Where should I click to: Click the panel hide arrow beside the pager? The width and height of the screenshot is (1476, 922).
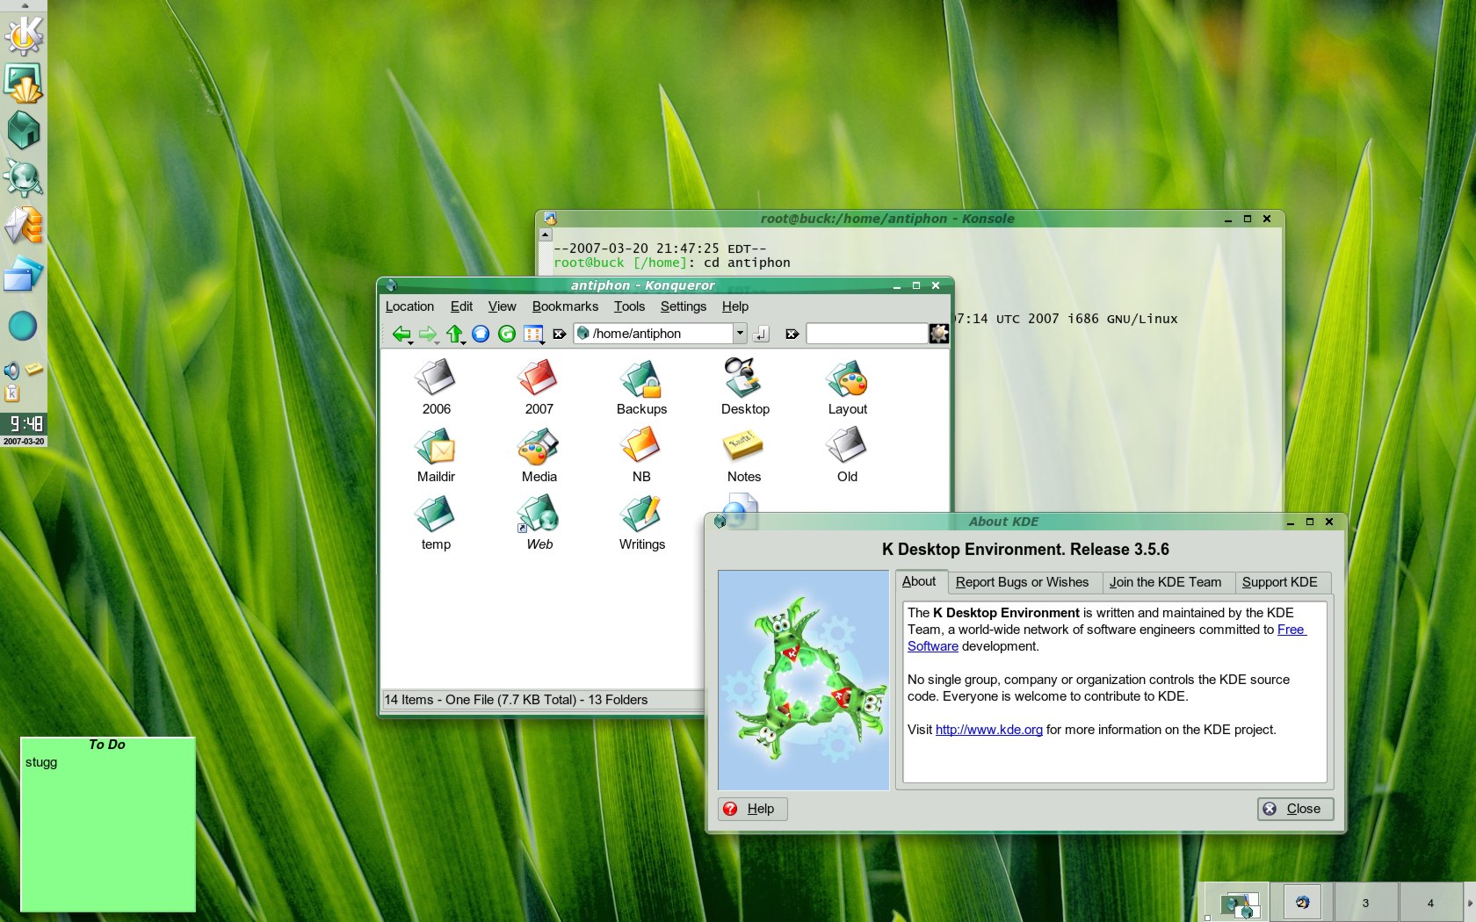pos(1471,902)
